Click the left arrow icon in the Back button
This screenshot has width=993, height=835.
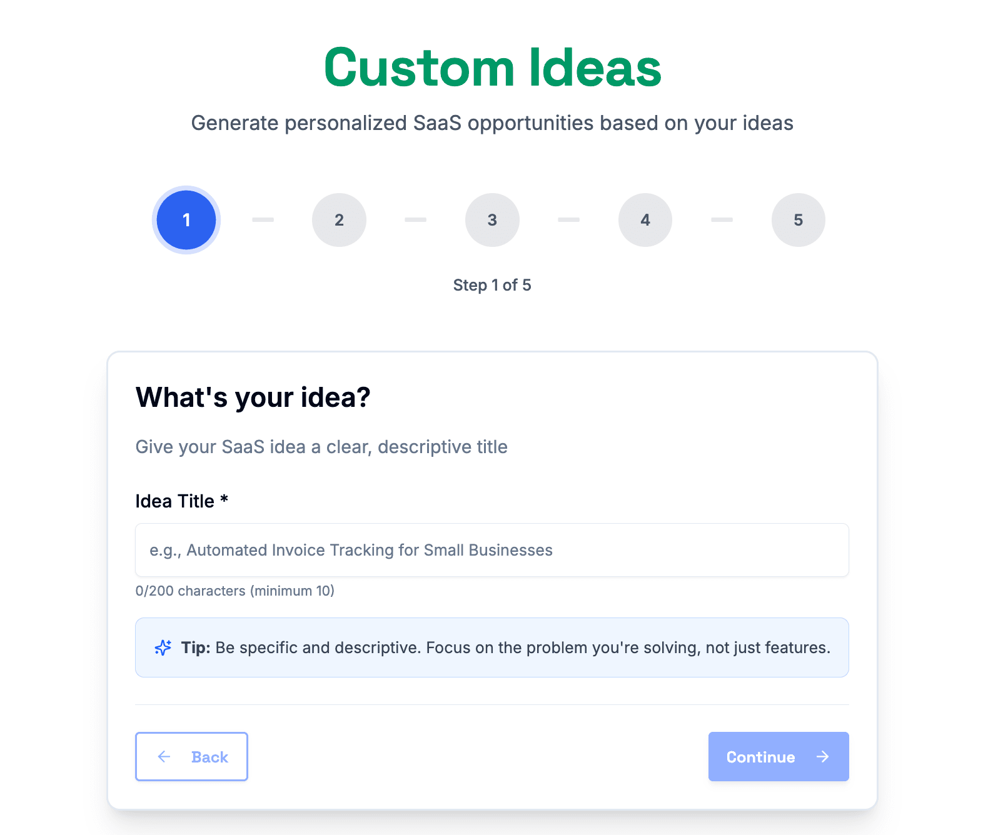tap(164, 757)
